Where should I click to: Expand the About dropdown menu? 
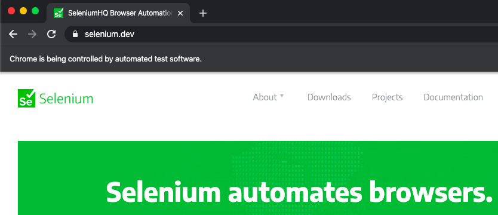(x=268, y=97)
